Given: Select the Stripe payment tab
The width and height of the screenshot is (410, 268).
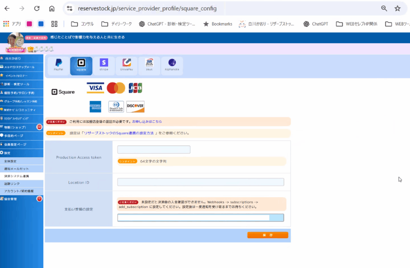Looking at the screenshot, I should tap(104, 66).
